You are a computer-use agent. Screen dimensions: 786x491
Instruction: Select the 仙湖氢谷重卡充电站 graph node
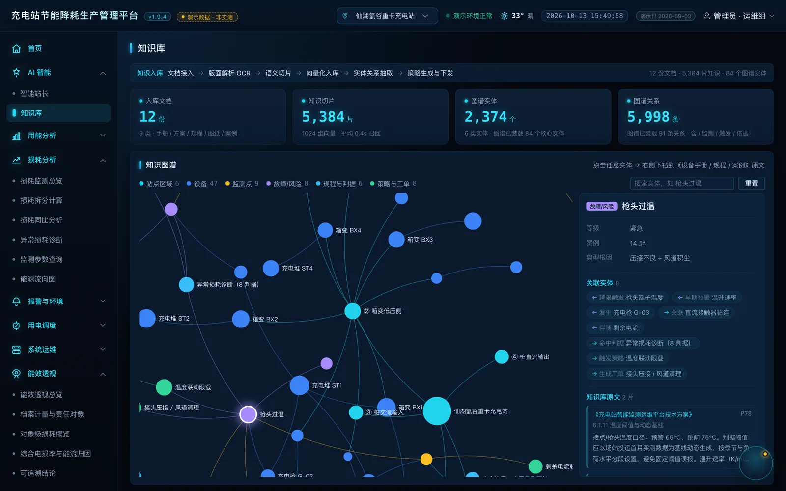tap(437, 411)
